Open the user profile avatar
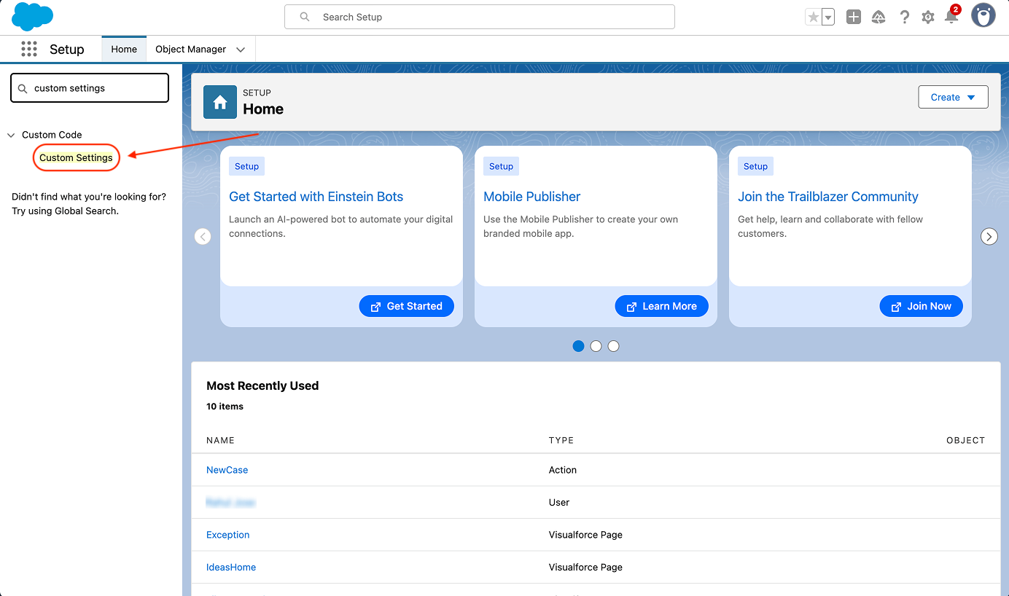This screenshot has width=1009, height=596. [x=983, y=16]
